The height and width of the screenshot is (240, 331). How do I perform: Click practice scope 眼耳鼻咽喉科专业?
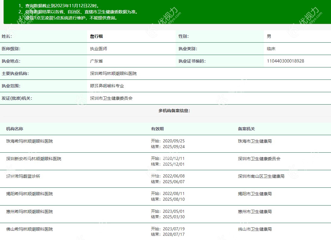pos(107,86)
